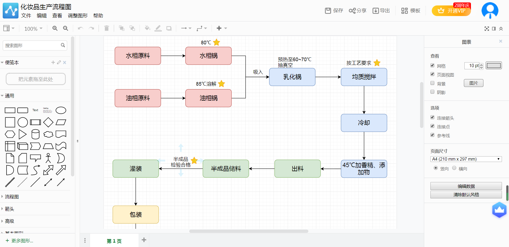Viewport: 509px width, 247px height.
Task: Switch to the 第 1 页 page tab
Action: point(114,241)
